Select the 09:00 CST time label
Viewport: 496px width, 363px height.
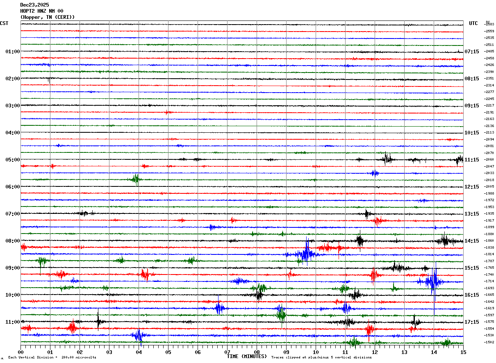click(13, 268)
